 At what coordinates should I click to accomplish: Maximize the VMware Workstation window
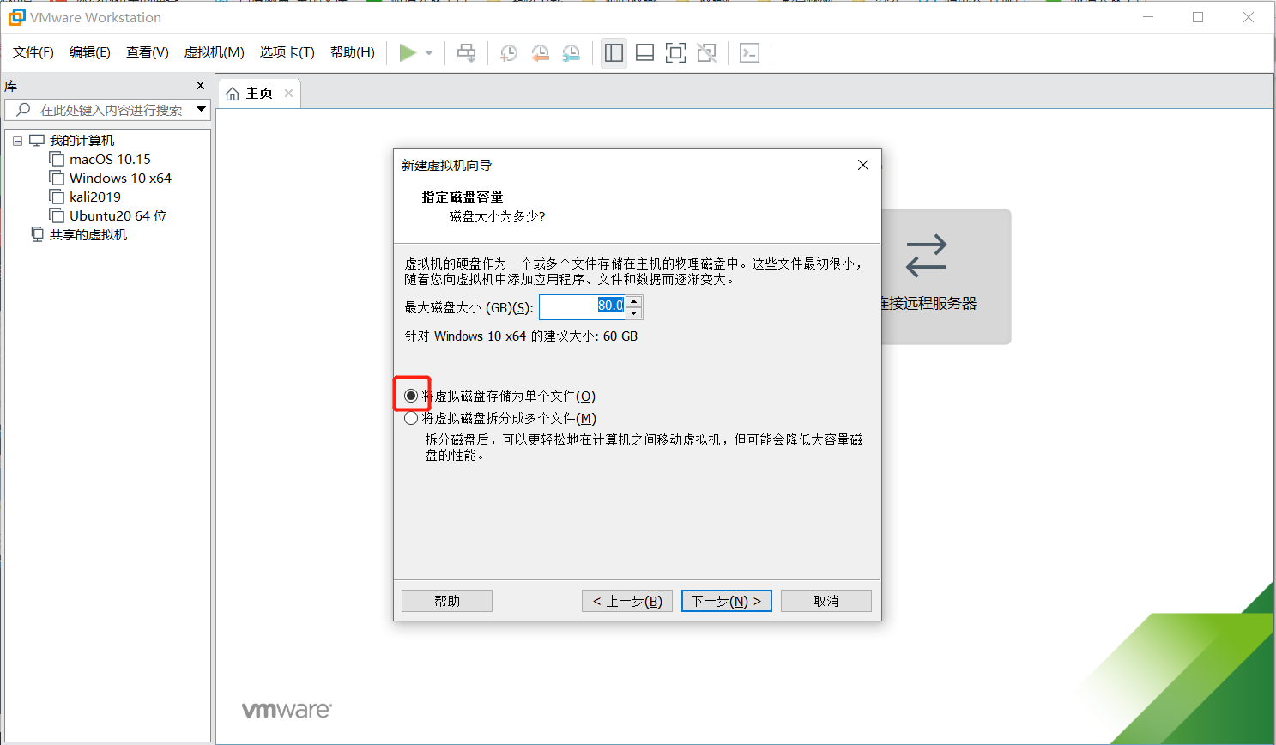pyautogui.click(x=1198, y=17)
